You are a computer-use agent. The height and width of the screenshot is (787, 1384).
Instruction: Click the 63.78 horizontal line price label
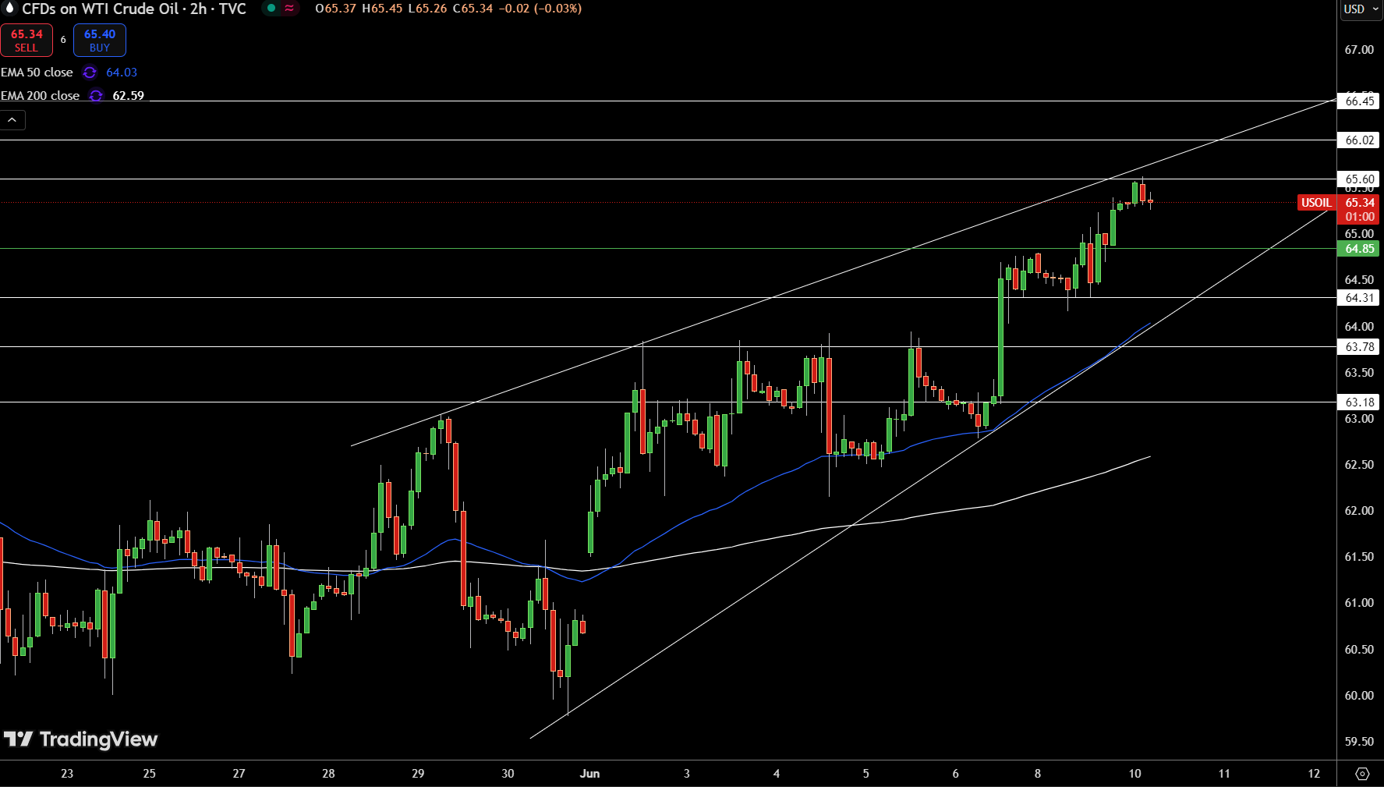(1359, 347)
